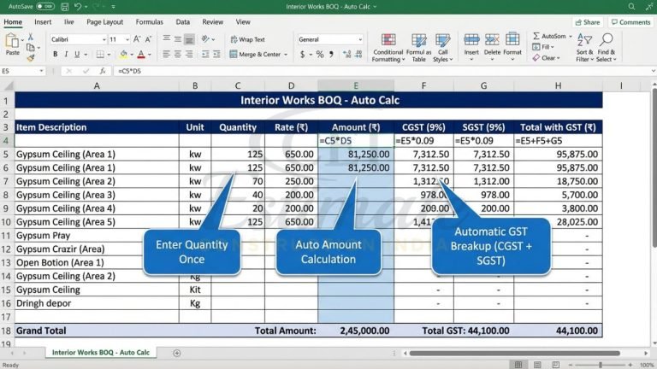The width and height of the screenshot is (657, 369).
Task: Open Cell Styles gallery
Action: [443, 47]
